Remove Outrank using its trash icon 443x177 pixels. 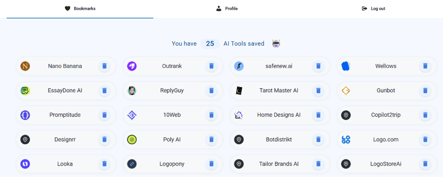(x=212, y=66)
